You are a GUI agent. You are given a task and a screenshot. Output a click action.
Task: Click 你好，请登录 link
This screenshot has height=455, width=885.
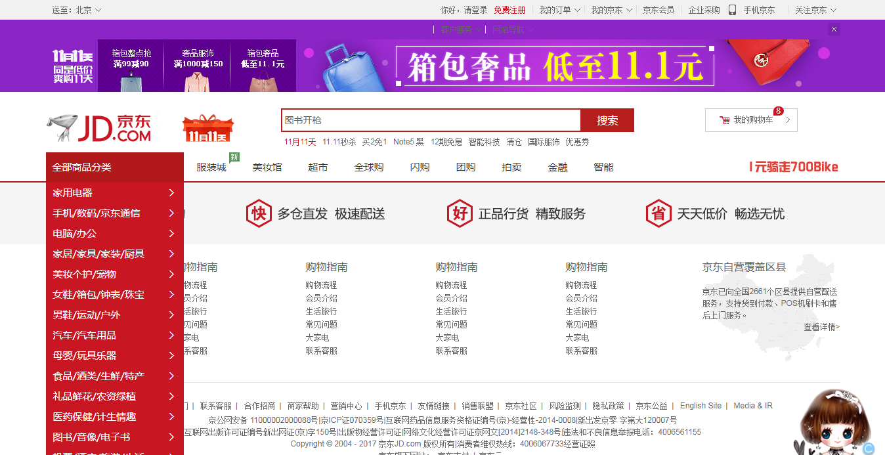tap(464, 10)
